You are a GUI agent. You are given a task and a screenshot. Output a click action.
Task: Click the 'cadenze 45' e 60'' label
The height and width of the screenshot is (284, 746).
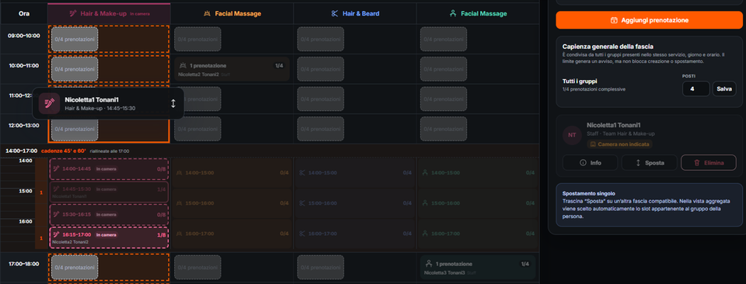click(x=63, y=151)
